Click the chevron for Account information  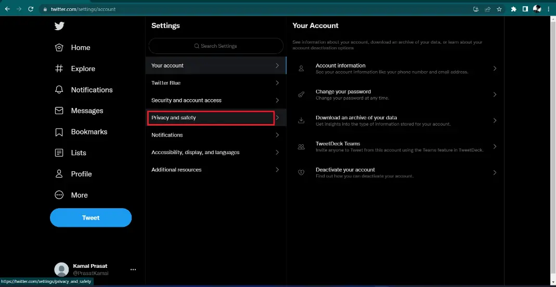495,69
